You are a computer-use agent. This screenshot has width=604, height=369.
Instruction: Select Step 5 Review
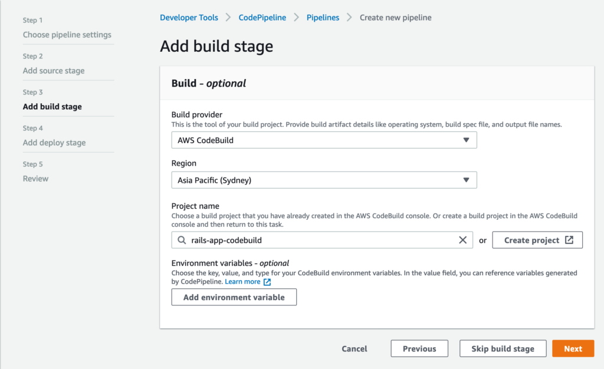point(35,179)
